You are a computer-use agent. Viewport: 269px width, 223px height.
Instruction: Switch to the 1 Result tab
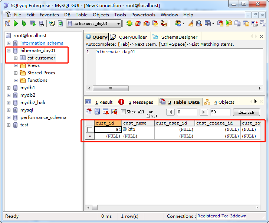101,102
